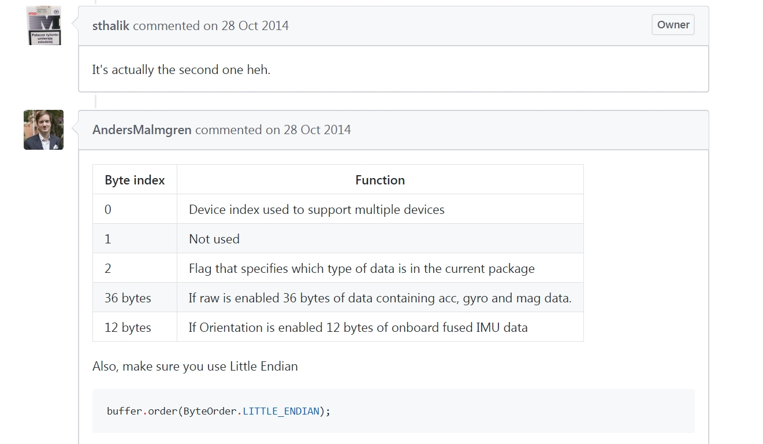This screenshot has height=444, width=763.
Task: Select the Device index table row
Action: (x=316, y=209)
